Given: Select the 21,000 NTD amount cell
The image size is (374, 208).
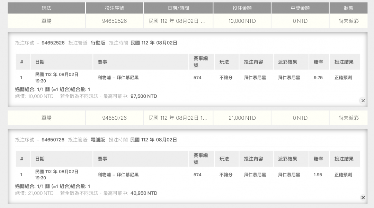Looking at the screenshot, I should (x=242, y=118).
